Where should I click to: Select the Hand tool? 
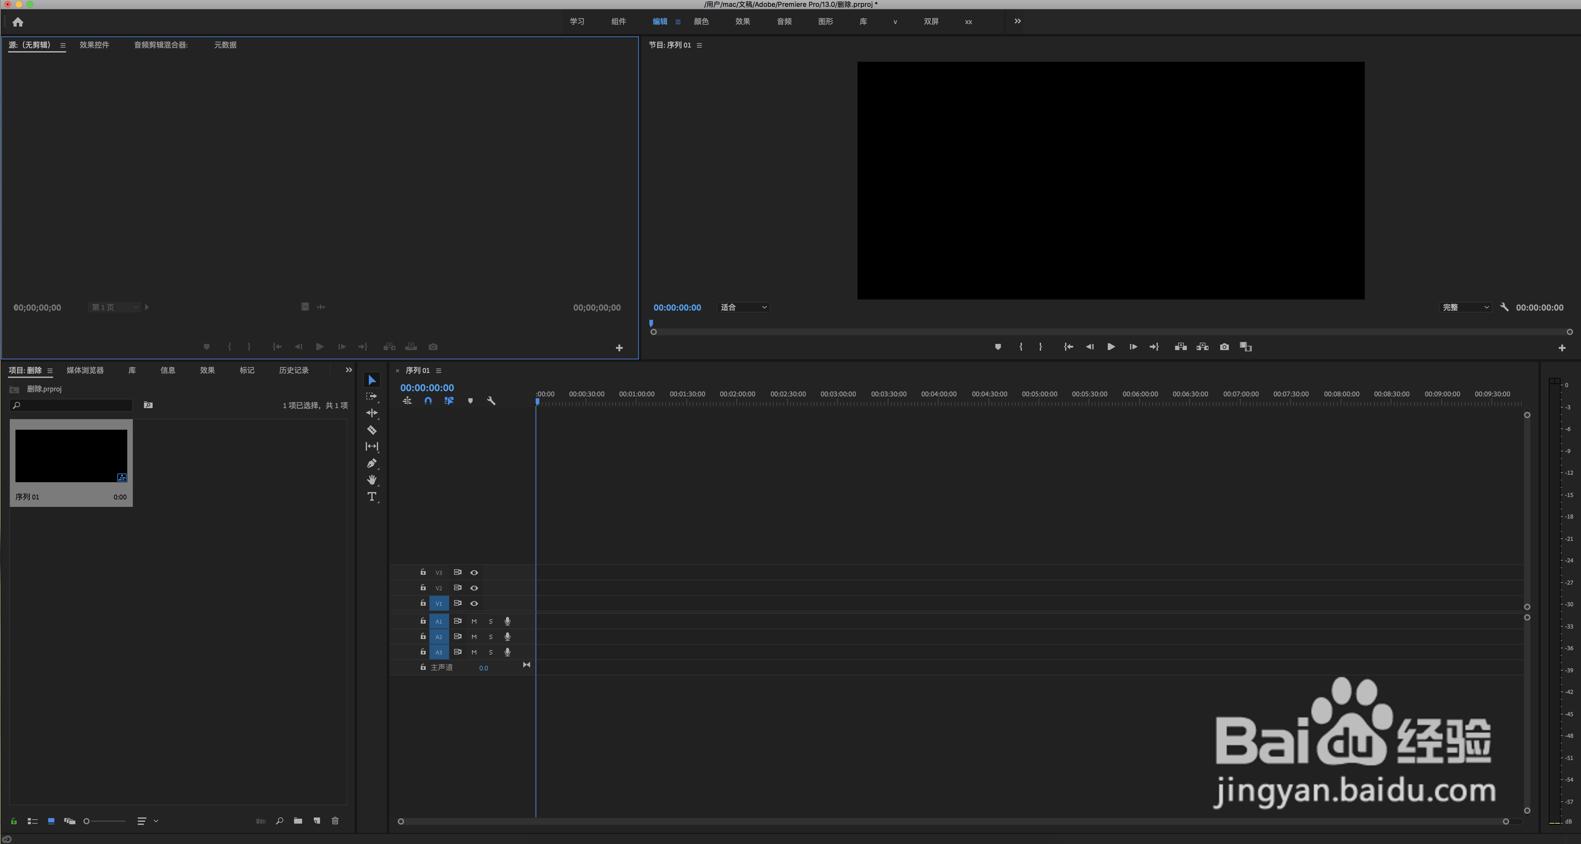pyautogui.click(x=372, y=480)
